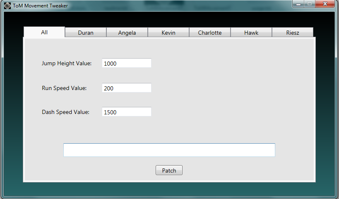The height and width of the screenshot is (199, 339).
Task: Close the ToM Movement Tweaker window
Action: 325,4
